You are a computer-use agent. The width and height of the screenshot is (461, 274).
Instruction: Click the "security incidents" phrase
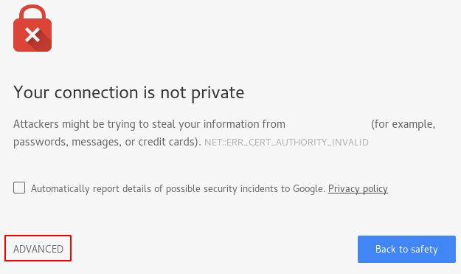click(x=240, y=189)
